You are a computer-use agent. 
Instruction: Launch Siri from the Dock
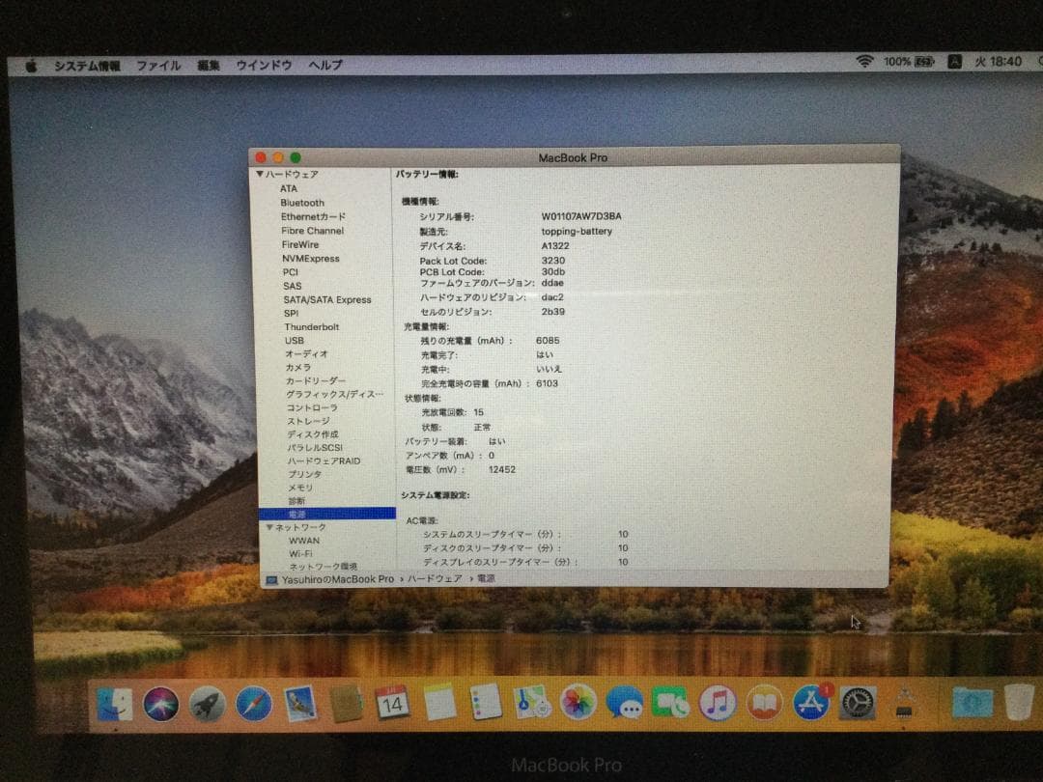160,704
